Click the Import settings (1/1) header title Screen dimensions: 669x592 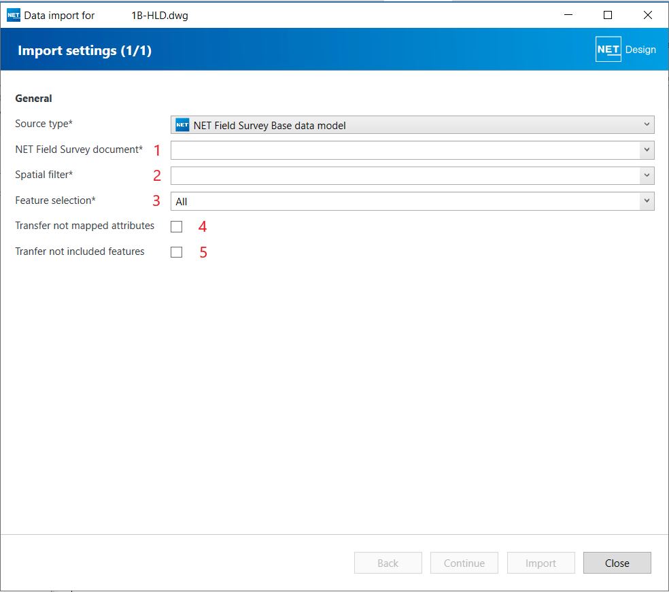(x=84, y=51)
